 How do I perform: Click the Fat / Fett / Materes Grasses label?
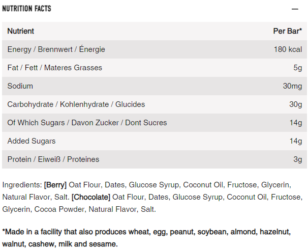[x=54, y=68]
